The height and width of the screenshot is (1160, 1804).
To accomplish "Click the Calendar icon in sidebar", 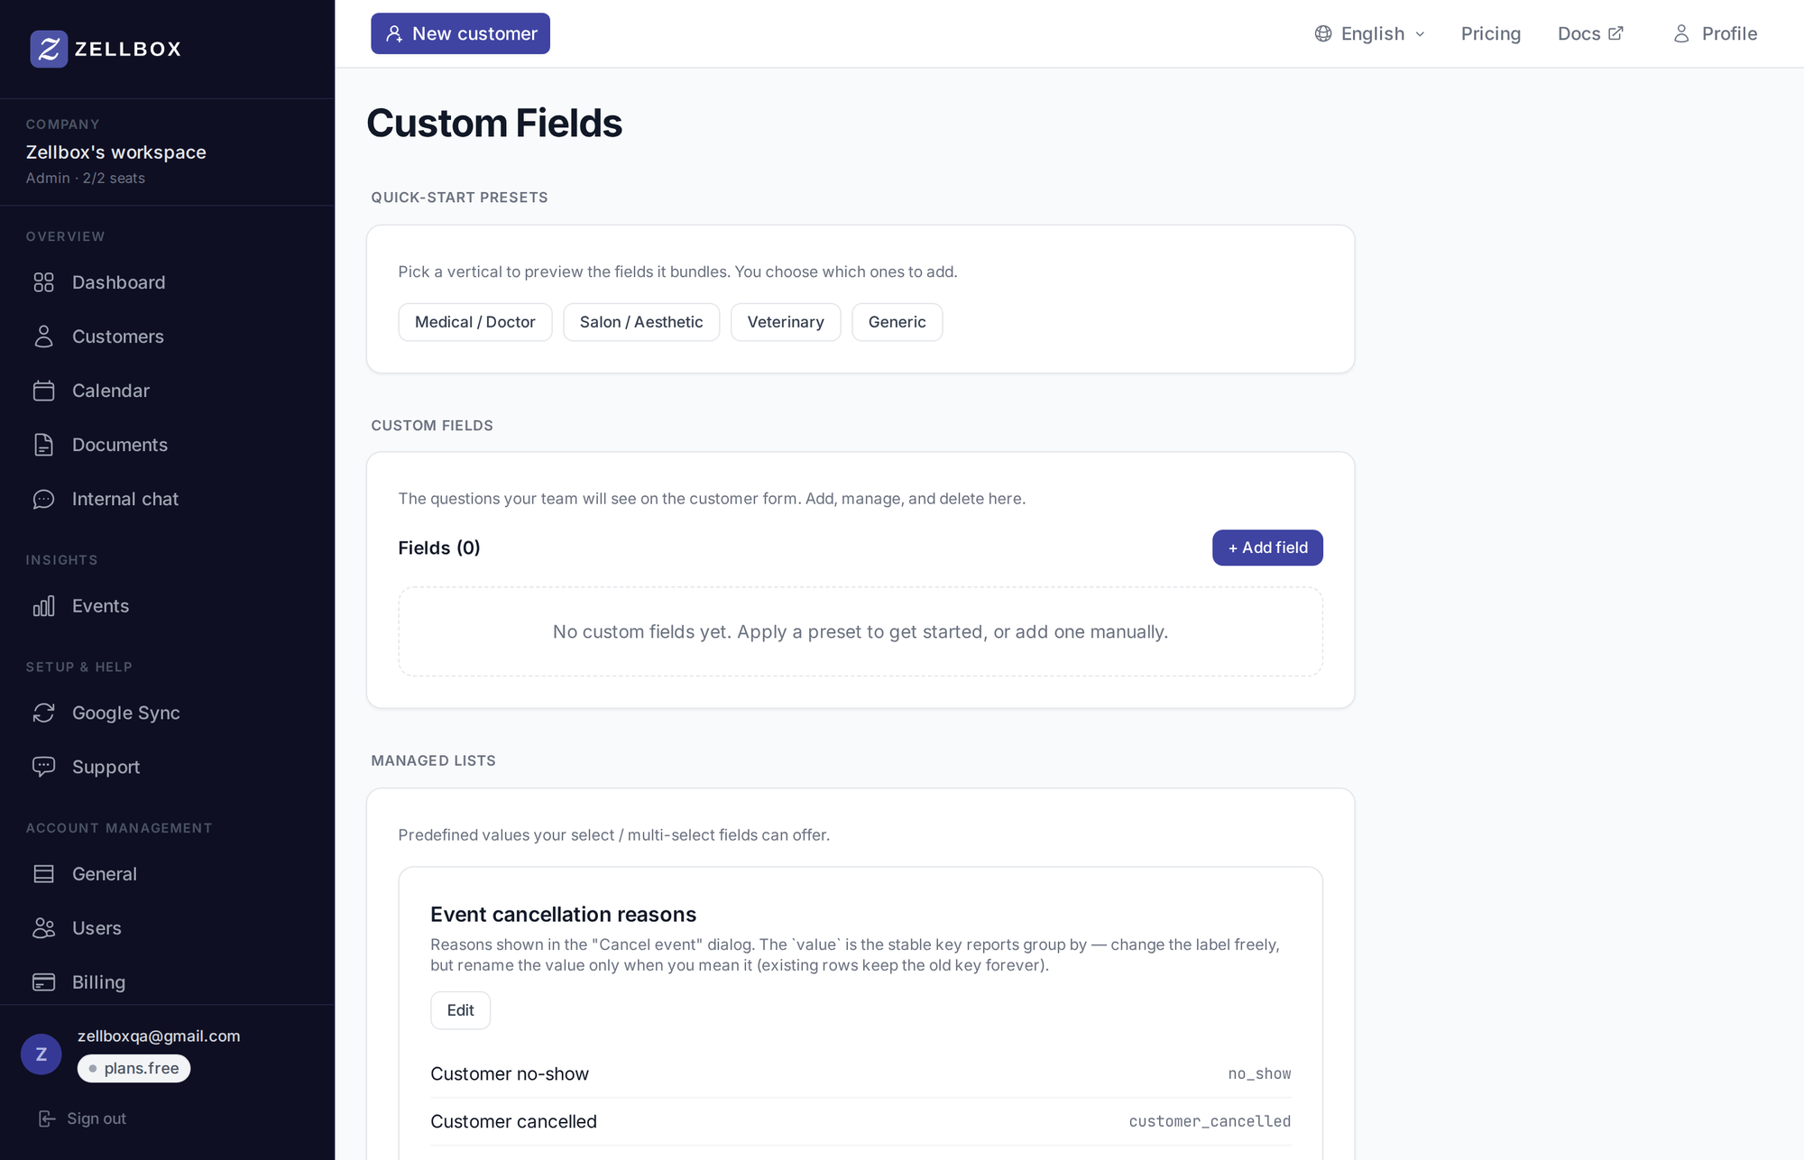I will tap(43, 391).
